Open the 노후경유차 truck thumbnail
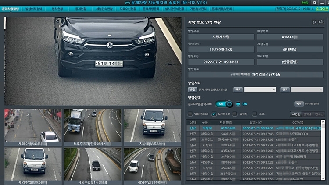Screen dimensions: 329x185 (x=92, y=125)
